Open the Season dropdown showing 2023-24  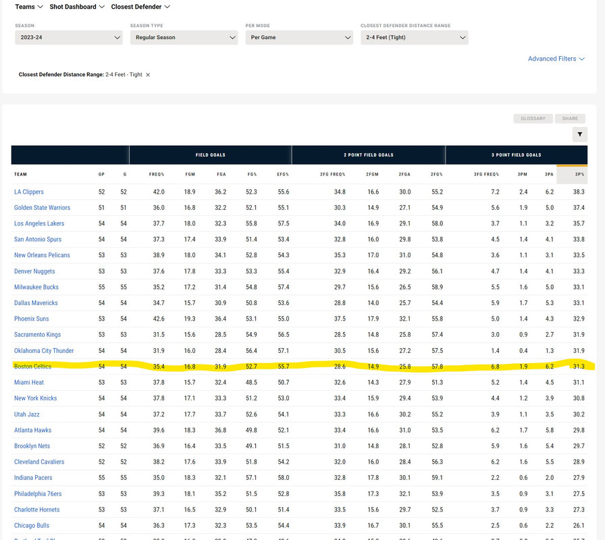click(x=69, y=37)
